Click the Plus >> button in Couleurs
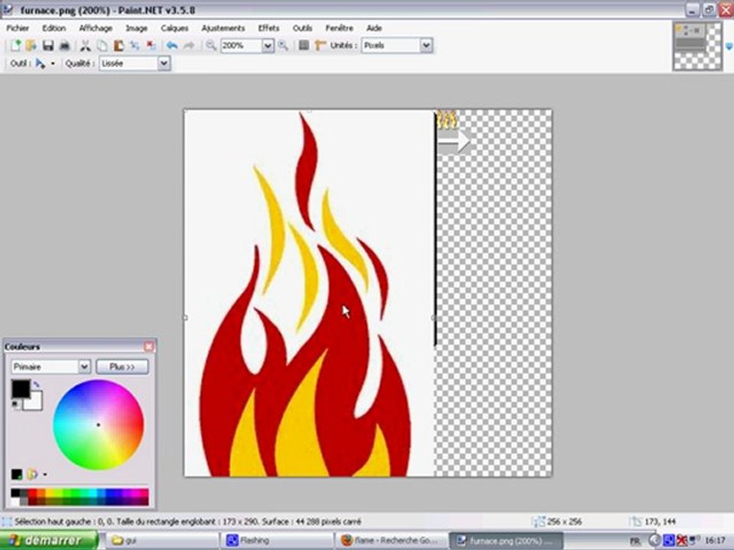Screen dimensions: 734x550 pos(122,367)
